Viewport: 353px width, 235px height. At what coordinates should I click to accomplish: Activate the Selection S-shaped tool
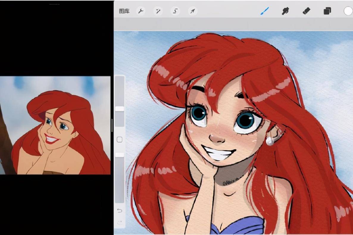(x=175, y=11)
